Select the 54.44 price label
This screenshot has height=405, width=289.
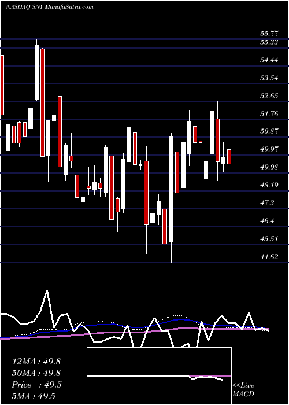click(x=269, y=60)
